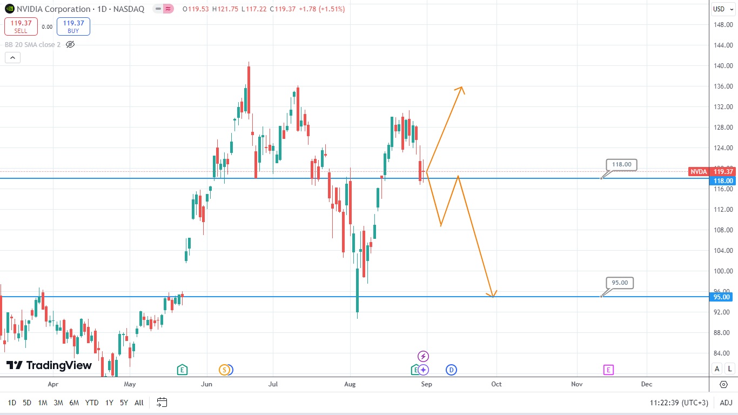Select the 1D time range
Image resolution: width=738 pixels, height=415 pixels.
point(12,403)
